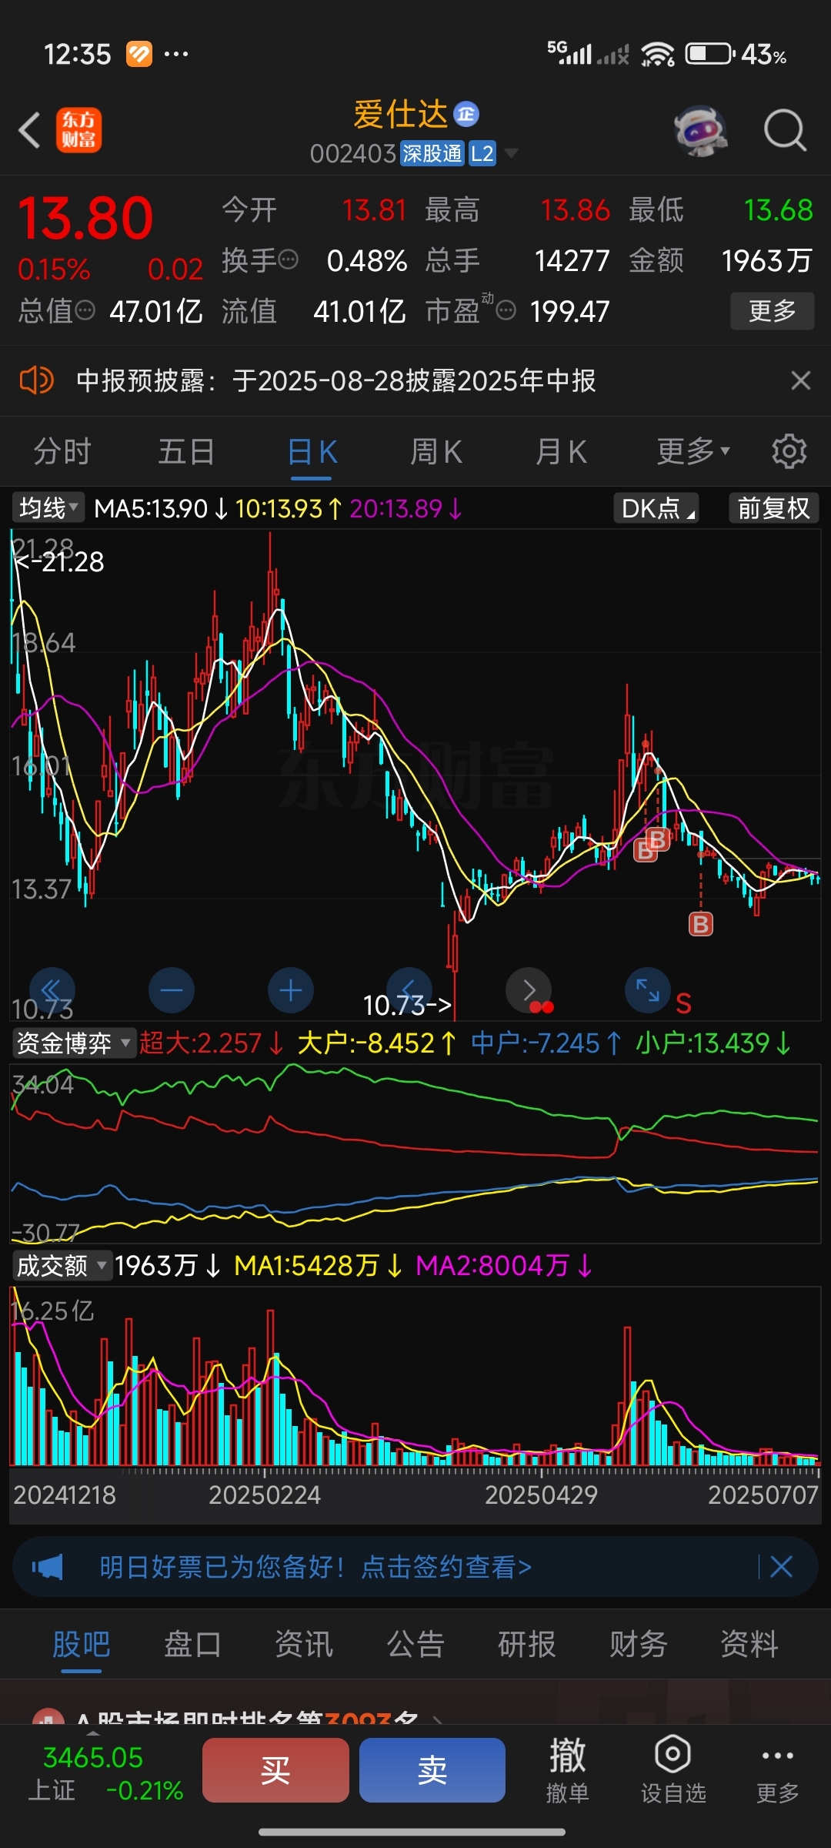Screen dimensions: 831x1848
Task: Tap info icon beside 总值
Action: point(85,310)
